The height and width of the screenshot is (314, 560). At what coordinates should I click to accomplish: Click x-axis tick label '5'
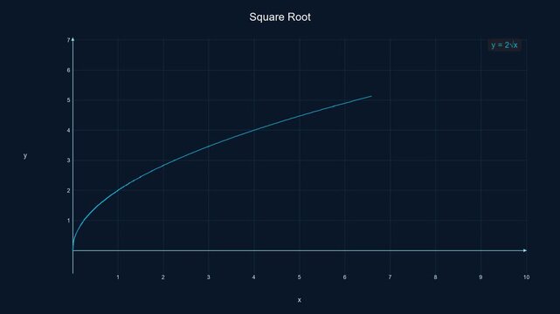[300, 277]
